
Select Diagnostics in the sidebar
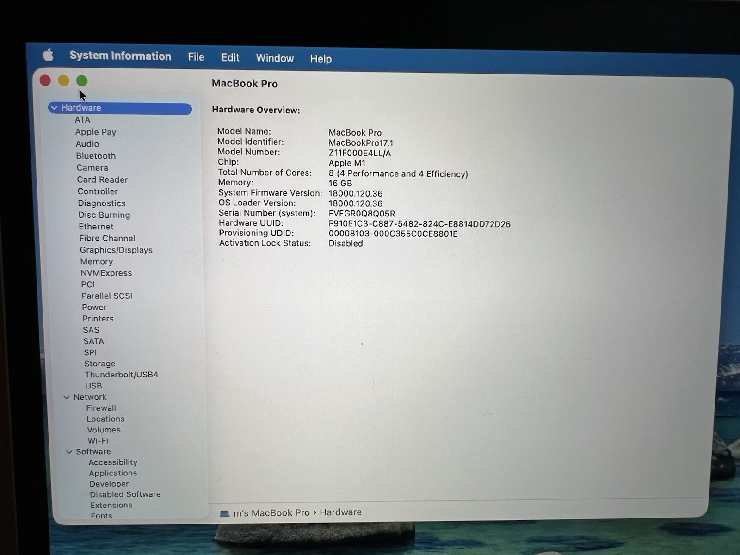[102, 203]
